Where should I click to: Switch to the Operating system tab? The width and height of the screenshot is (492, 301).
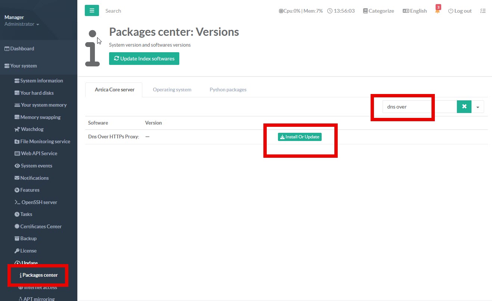click(172, 90)
